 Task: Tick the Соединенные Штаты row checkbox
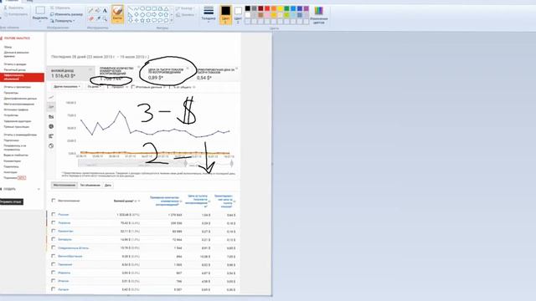click(54, 247)
